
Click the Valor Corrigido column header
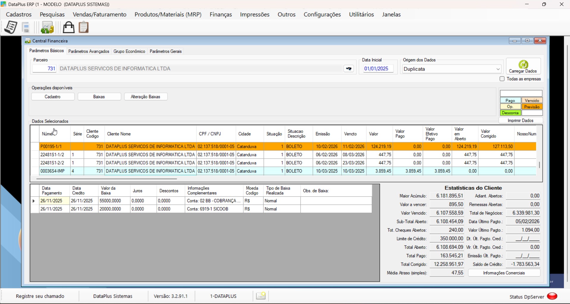pyautogui.click(x=496, y=134)
